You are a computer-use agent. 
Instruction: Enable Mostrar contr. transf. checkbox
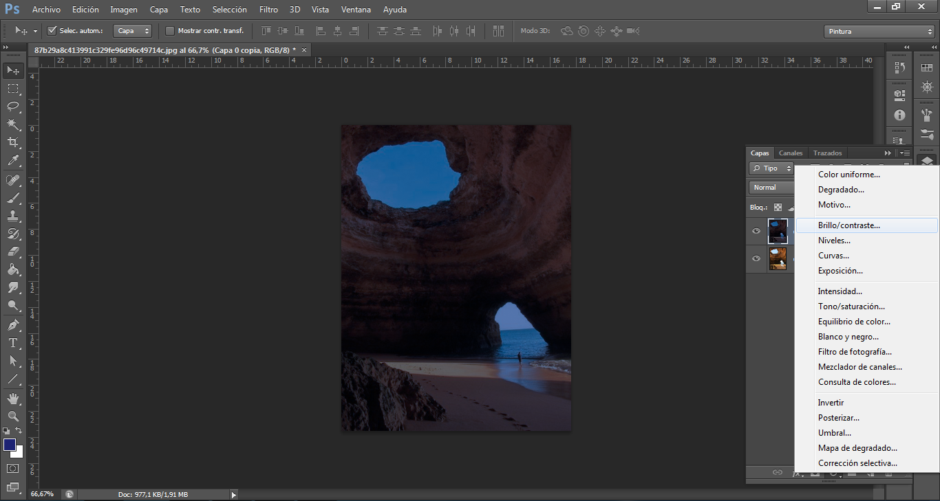170,31
